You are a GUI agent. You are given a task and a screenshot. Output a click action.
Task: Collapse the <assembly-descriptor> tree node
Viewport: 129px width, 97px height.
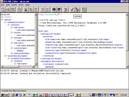[x=5, y=56]
